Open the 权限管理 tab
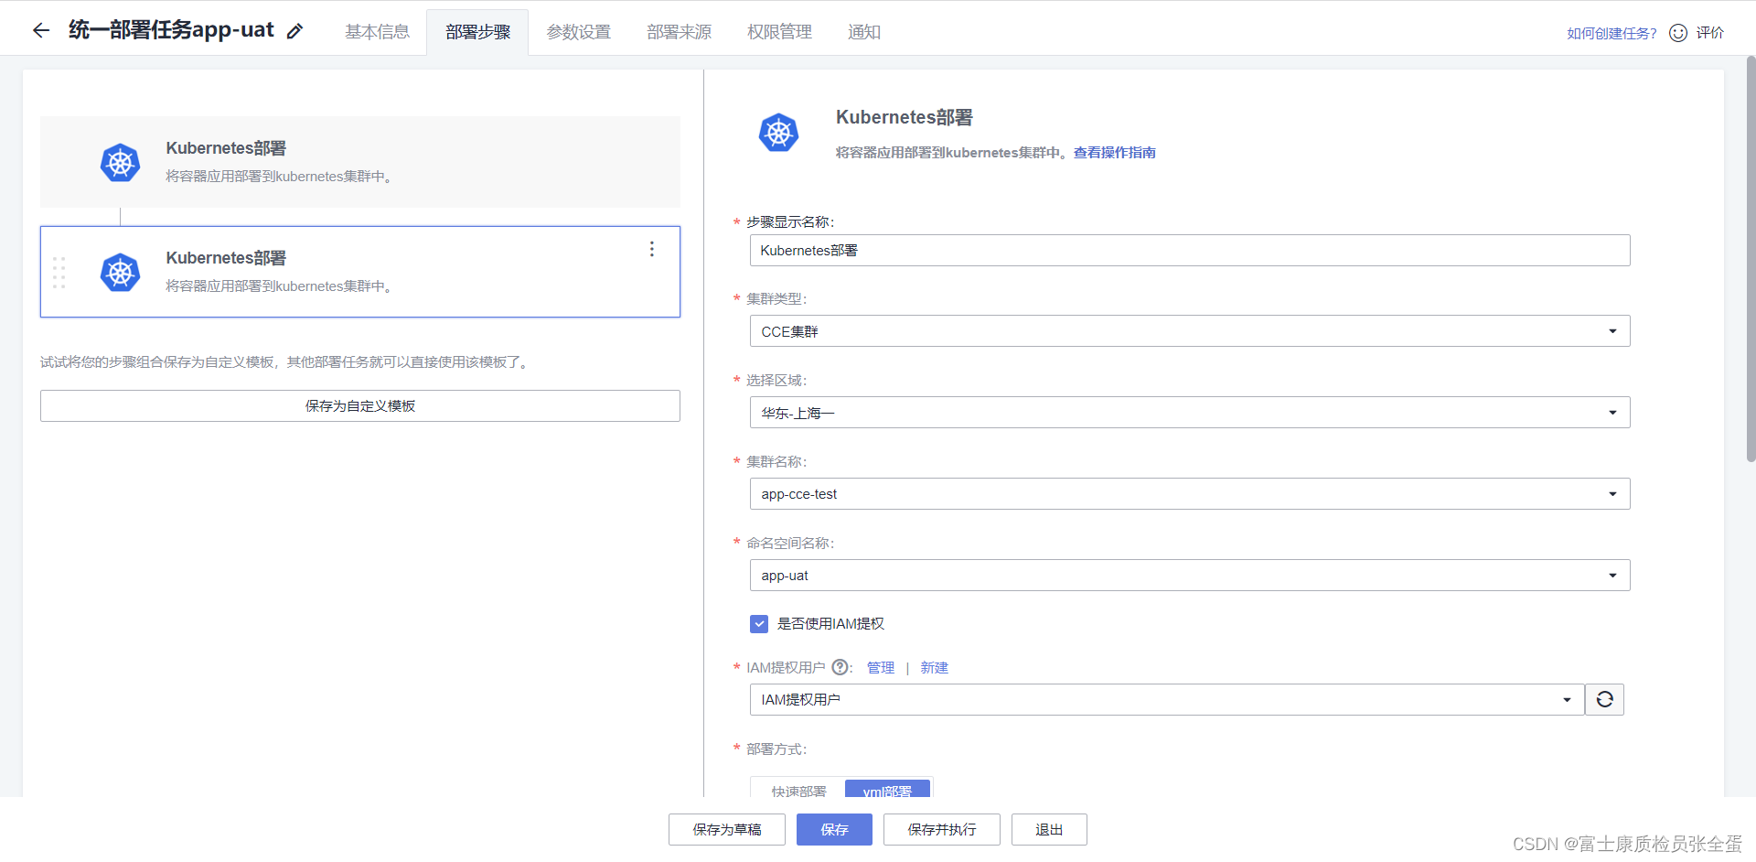Screen dimensions: 1756x862 click(779, 32)
